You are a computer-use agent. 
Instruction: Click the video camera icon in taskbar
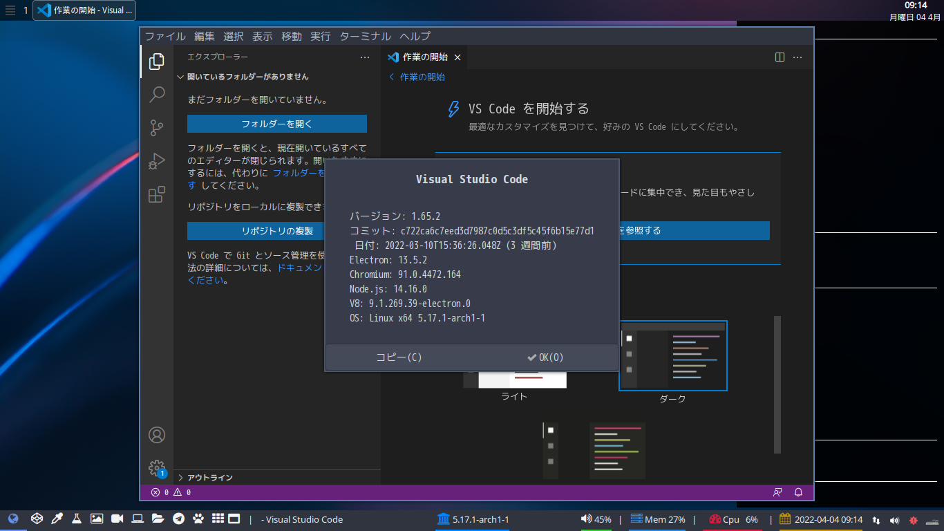coord(117,519)
